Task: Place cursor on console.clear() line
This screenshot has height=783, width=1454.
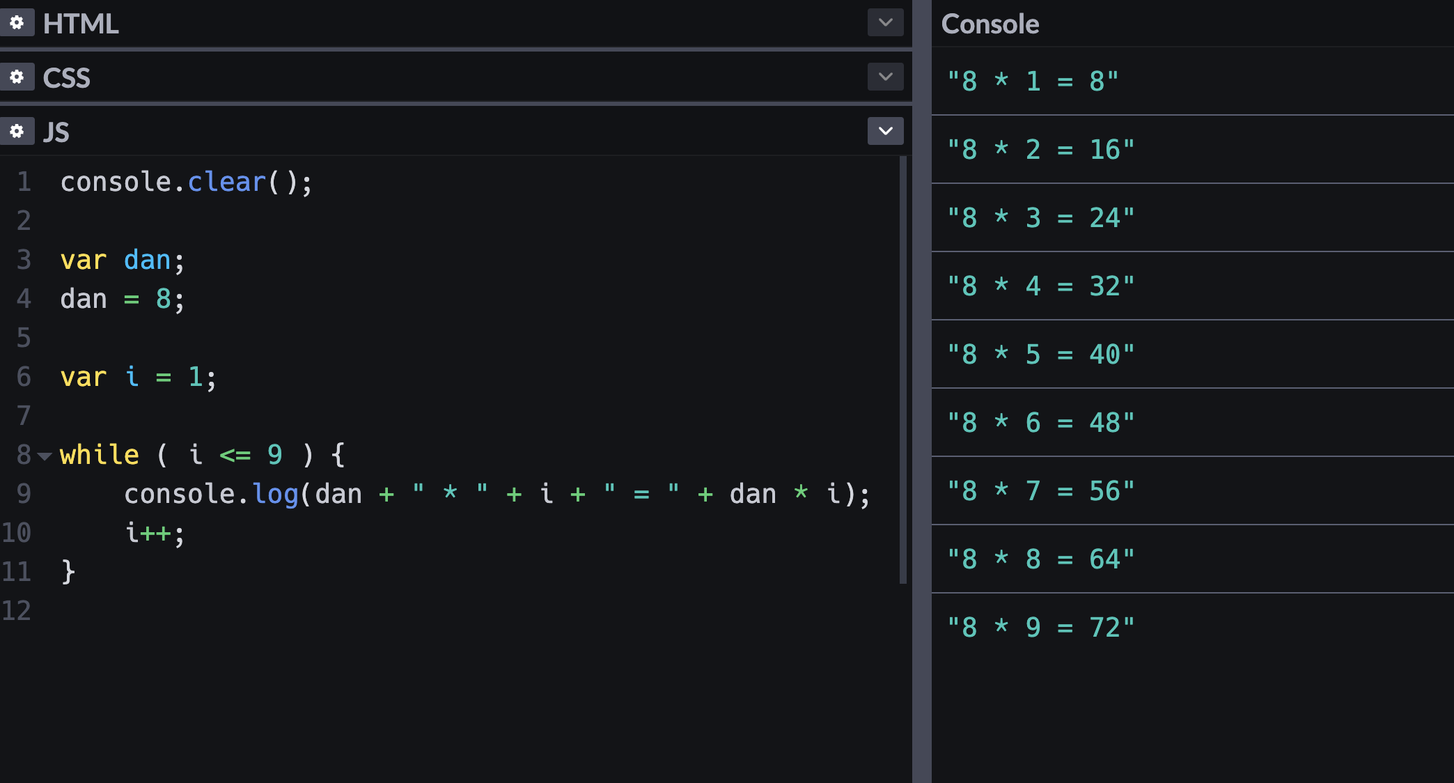Action: pyautogui.click(x=186, y=183)
